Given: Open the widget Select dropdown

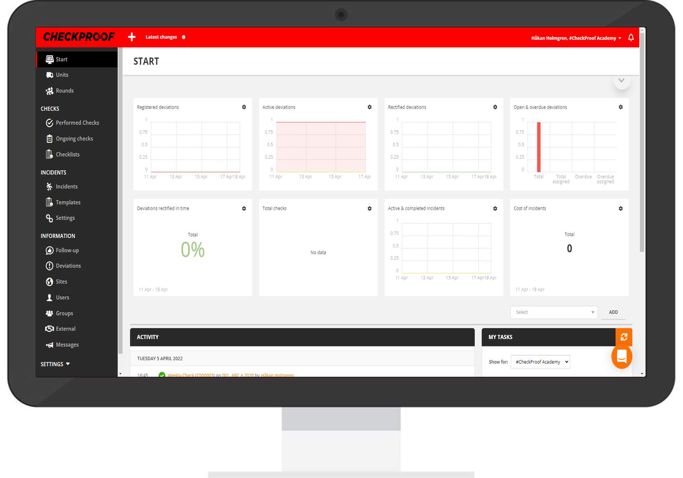Looking at the screenshot, I should coord(554,312).
